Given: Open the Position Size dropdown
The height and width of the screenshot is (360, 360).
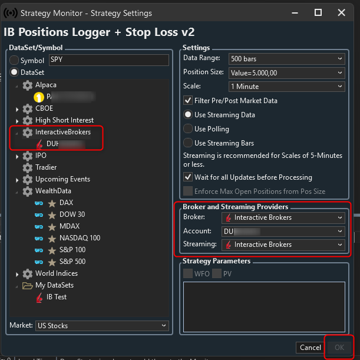Looking at the screenshot, I should click(x=287, y=73).
